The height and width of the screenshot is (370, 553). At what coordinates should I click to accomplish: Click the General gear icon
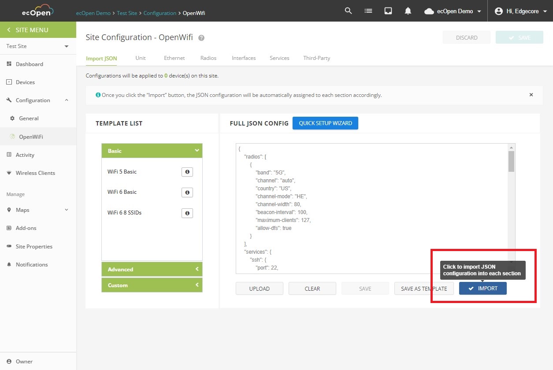tap(12, 118)
